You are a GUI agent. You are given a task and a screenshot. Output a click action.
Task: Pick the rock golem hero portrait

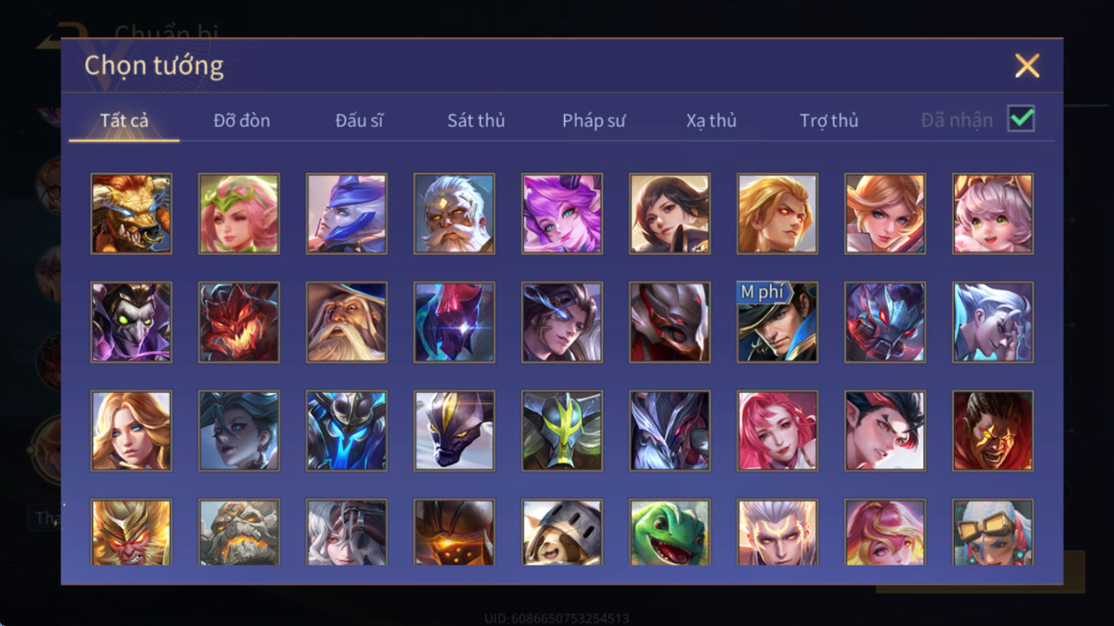239,533
